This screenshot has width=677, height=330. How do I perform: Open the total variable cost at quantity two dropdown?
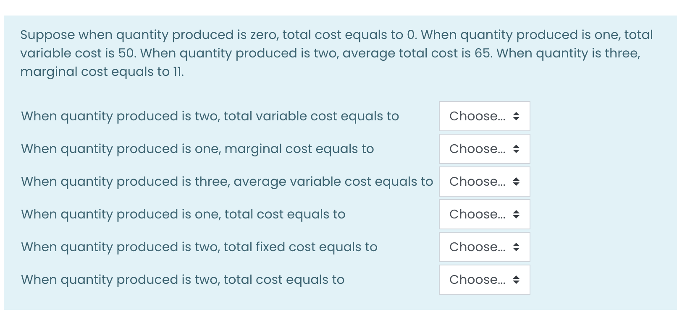coord(484,116)
